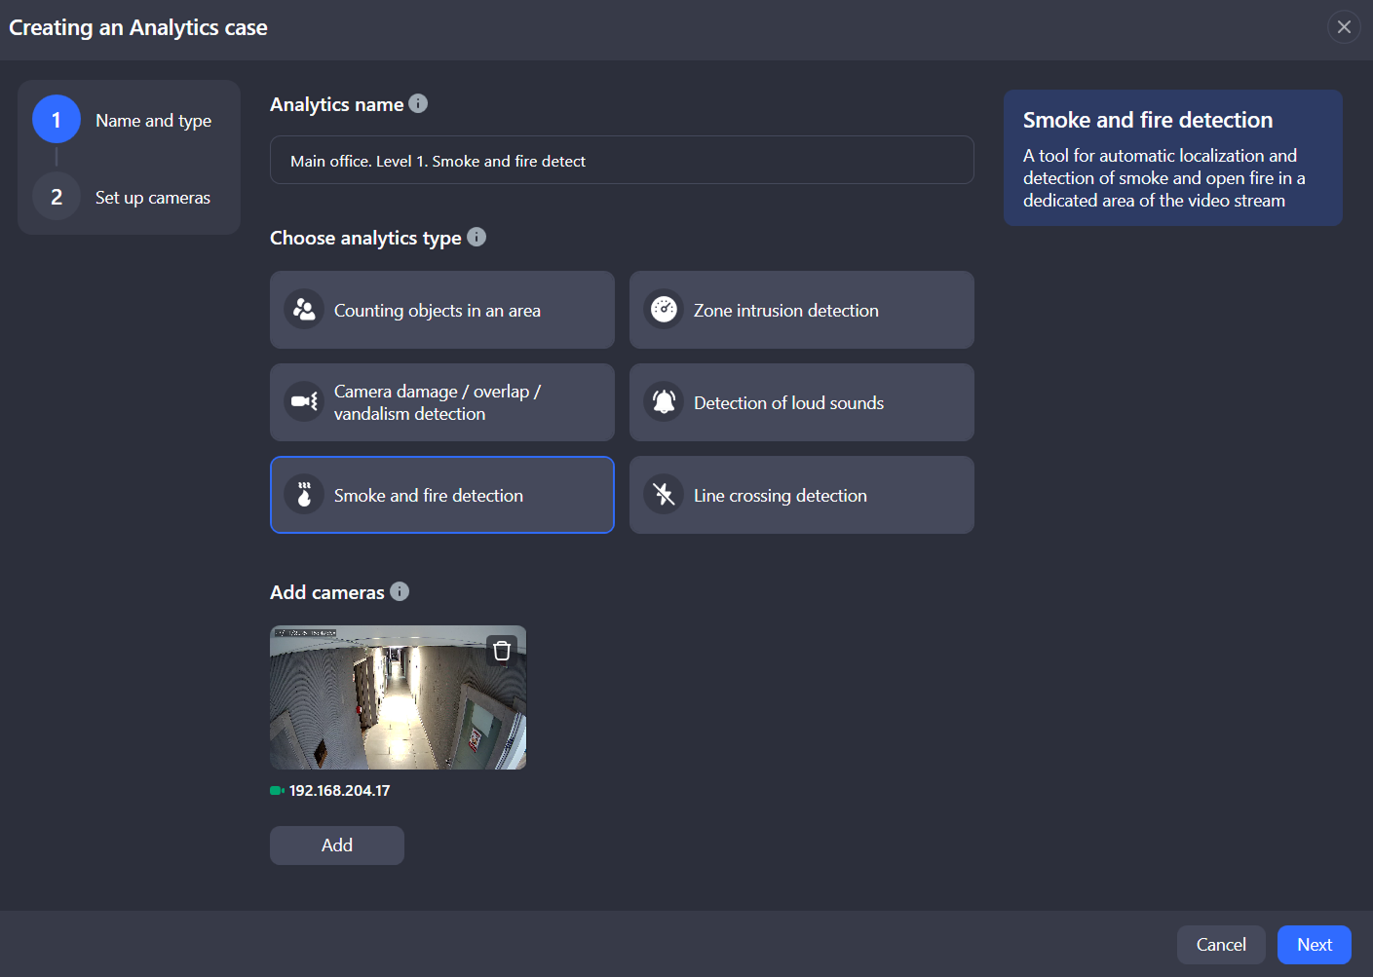Click the Line crossing detection icon
Viewport: 1373px width, 977px height.
click(664, 495)
